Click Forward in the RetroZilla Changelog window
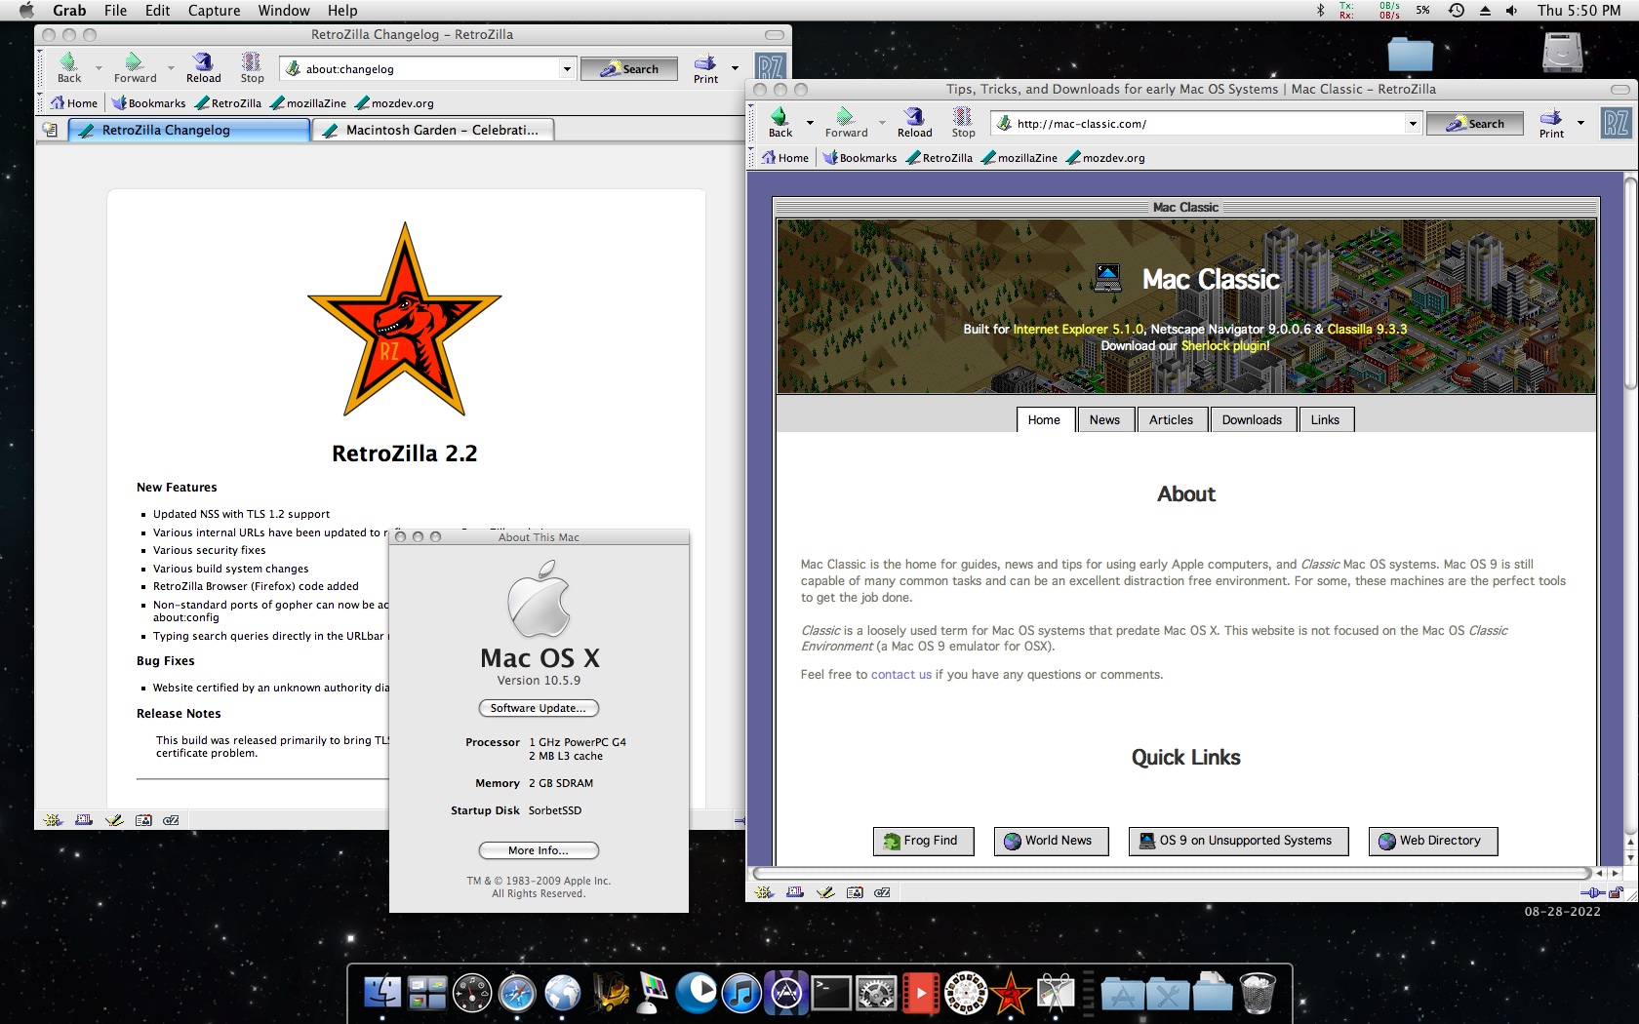Viewport: 1639px width, 1024px height. (135, 68)
